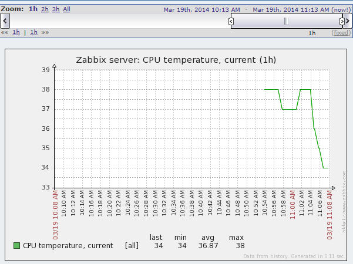Click the [all] legend text
This screenshot has height=264, width=353.
pyautogui.click(x=132, y=246)
